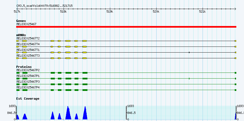Click the small mid-intron exon mark on MELO3C025467T1

click(189, 53)
